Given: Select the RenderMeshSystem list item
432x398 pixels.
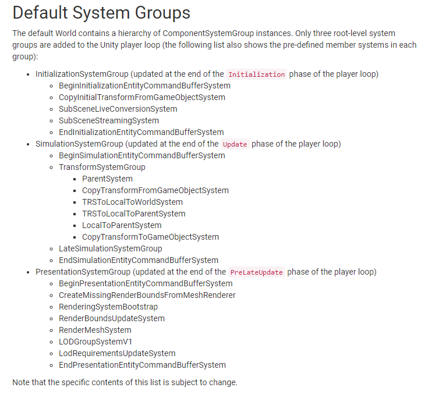Looking at the screenshot, I should [95, 330].
